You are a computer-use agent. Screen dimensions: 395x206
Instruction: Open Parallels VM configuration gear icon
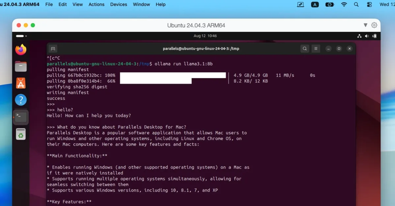pos(374,25)
